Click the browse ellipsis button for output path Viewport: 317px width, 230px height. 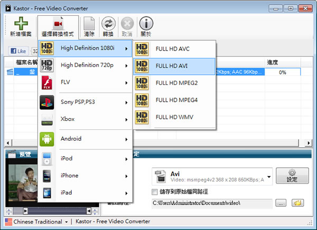click(281, 203)
